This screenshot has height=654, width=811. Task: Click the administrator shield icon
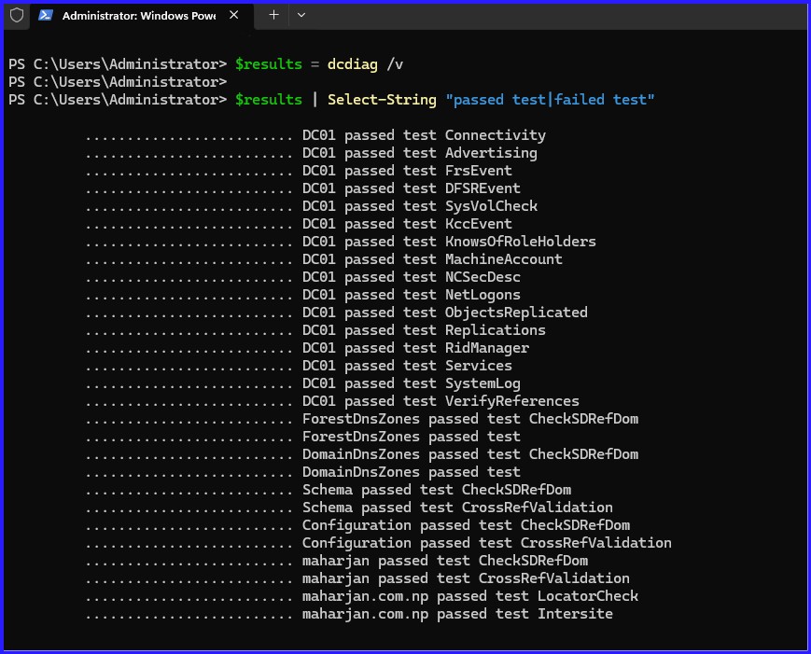click(x=16, y=15)
